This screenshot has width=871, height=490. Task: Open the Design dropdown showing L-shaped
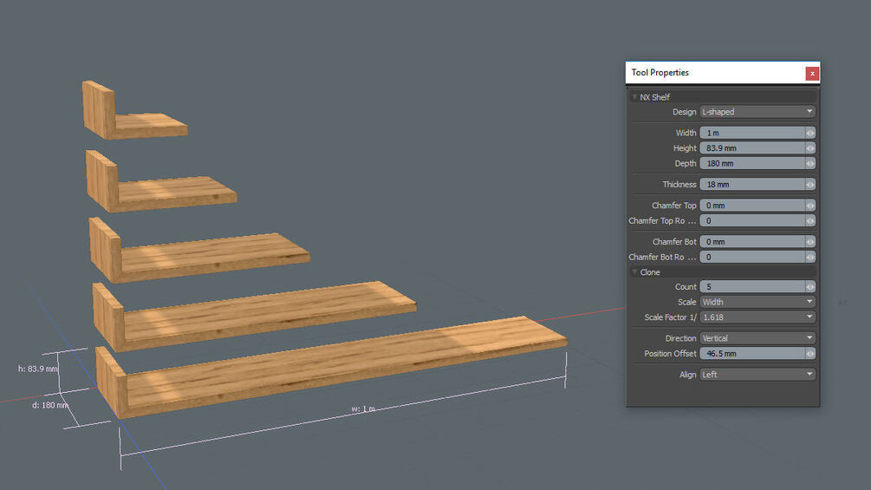[757, 112]
